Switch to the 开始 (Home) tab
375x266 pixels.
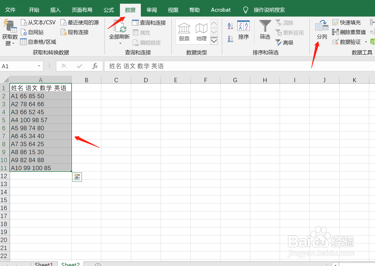coord(34,10)
